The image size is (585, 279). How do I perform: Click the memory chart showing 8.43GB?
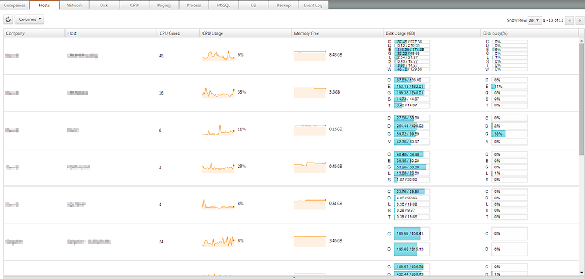pos(309,55)
